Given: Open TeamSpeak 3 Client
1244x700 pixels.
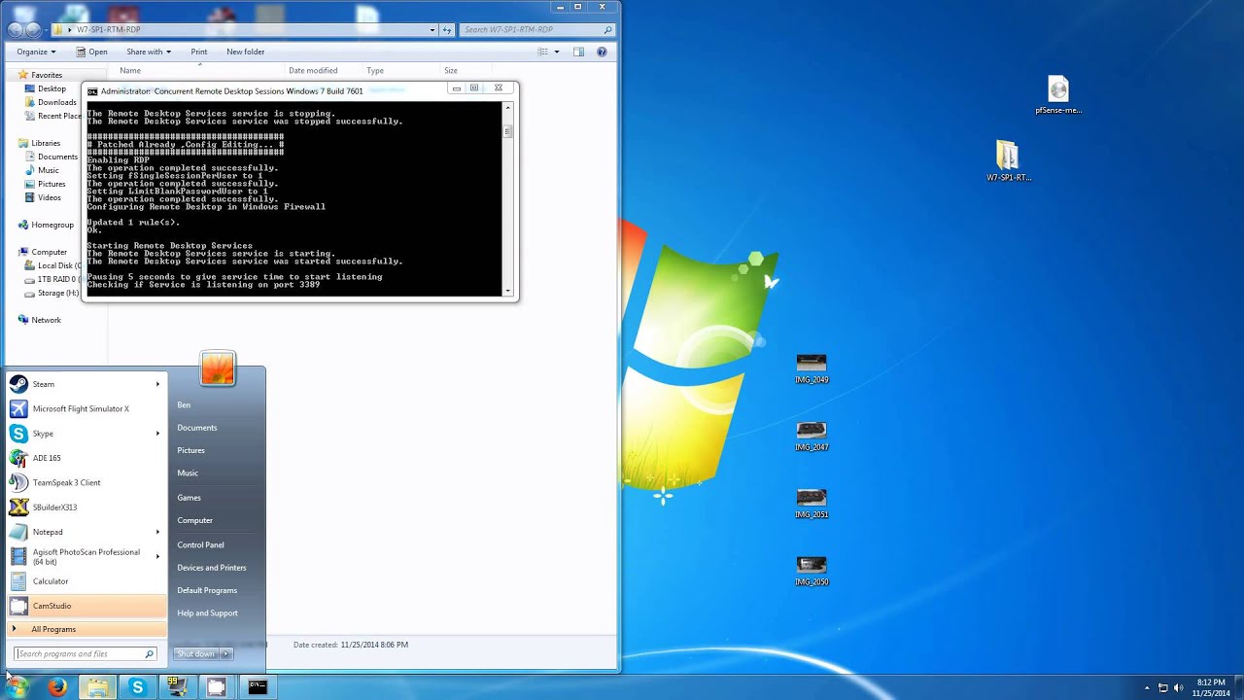Looking at the screenshot, I should pyautogui.click(x=86, y=482).
